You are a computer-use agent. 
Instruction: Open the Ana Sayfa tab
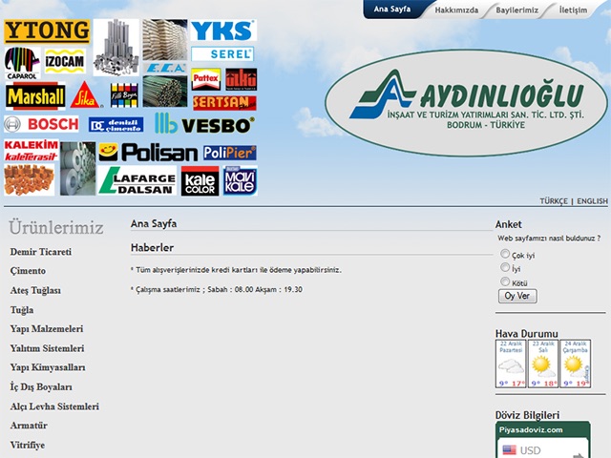(x=392, y=9)
